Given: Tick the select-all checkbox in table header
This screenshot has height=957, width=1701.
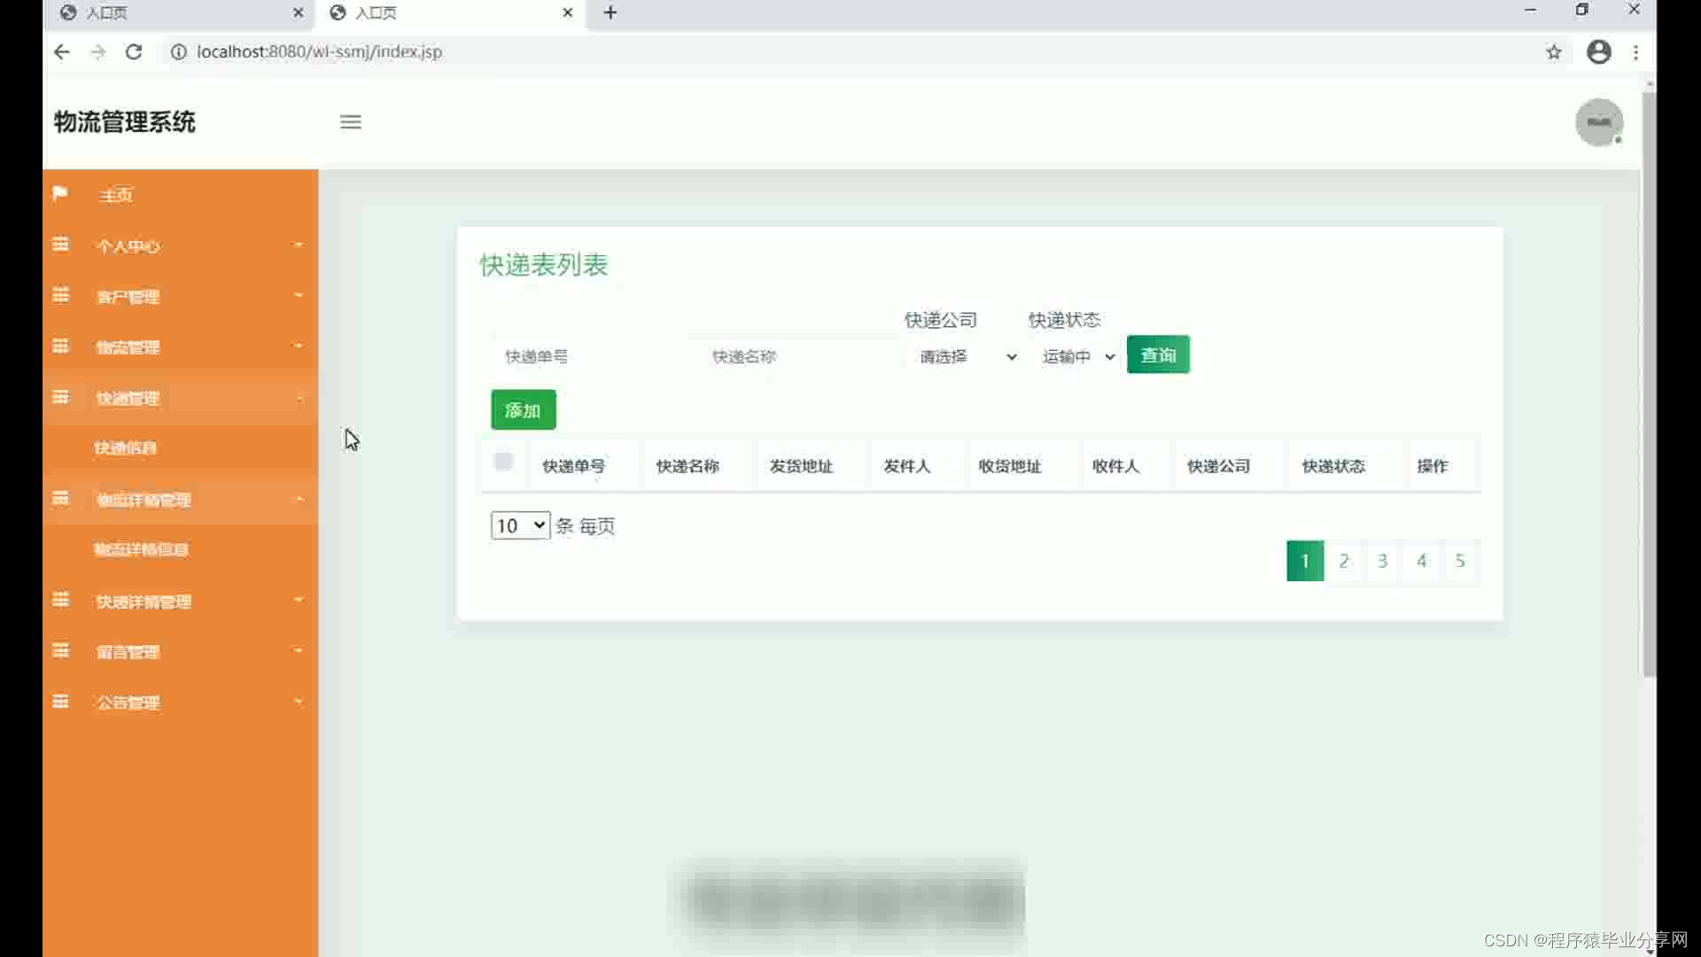Looking at the screenshot, I should [x=503, y=462].
